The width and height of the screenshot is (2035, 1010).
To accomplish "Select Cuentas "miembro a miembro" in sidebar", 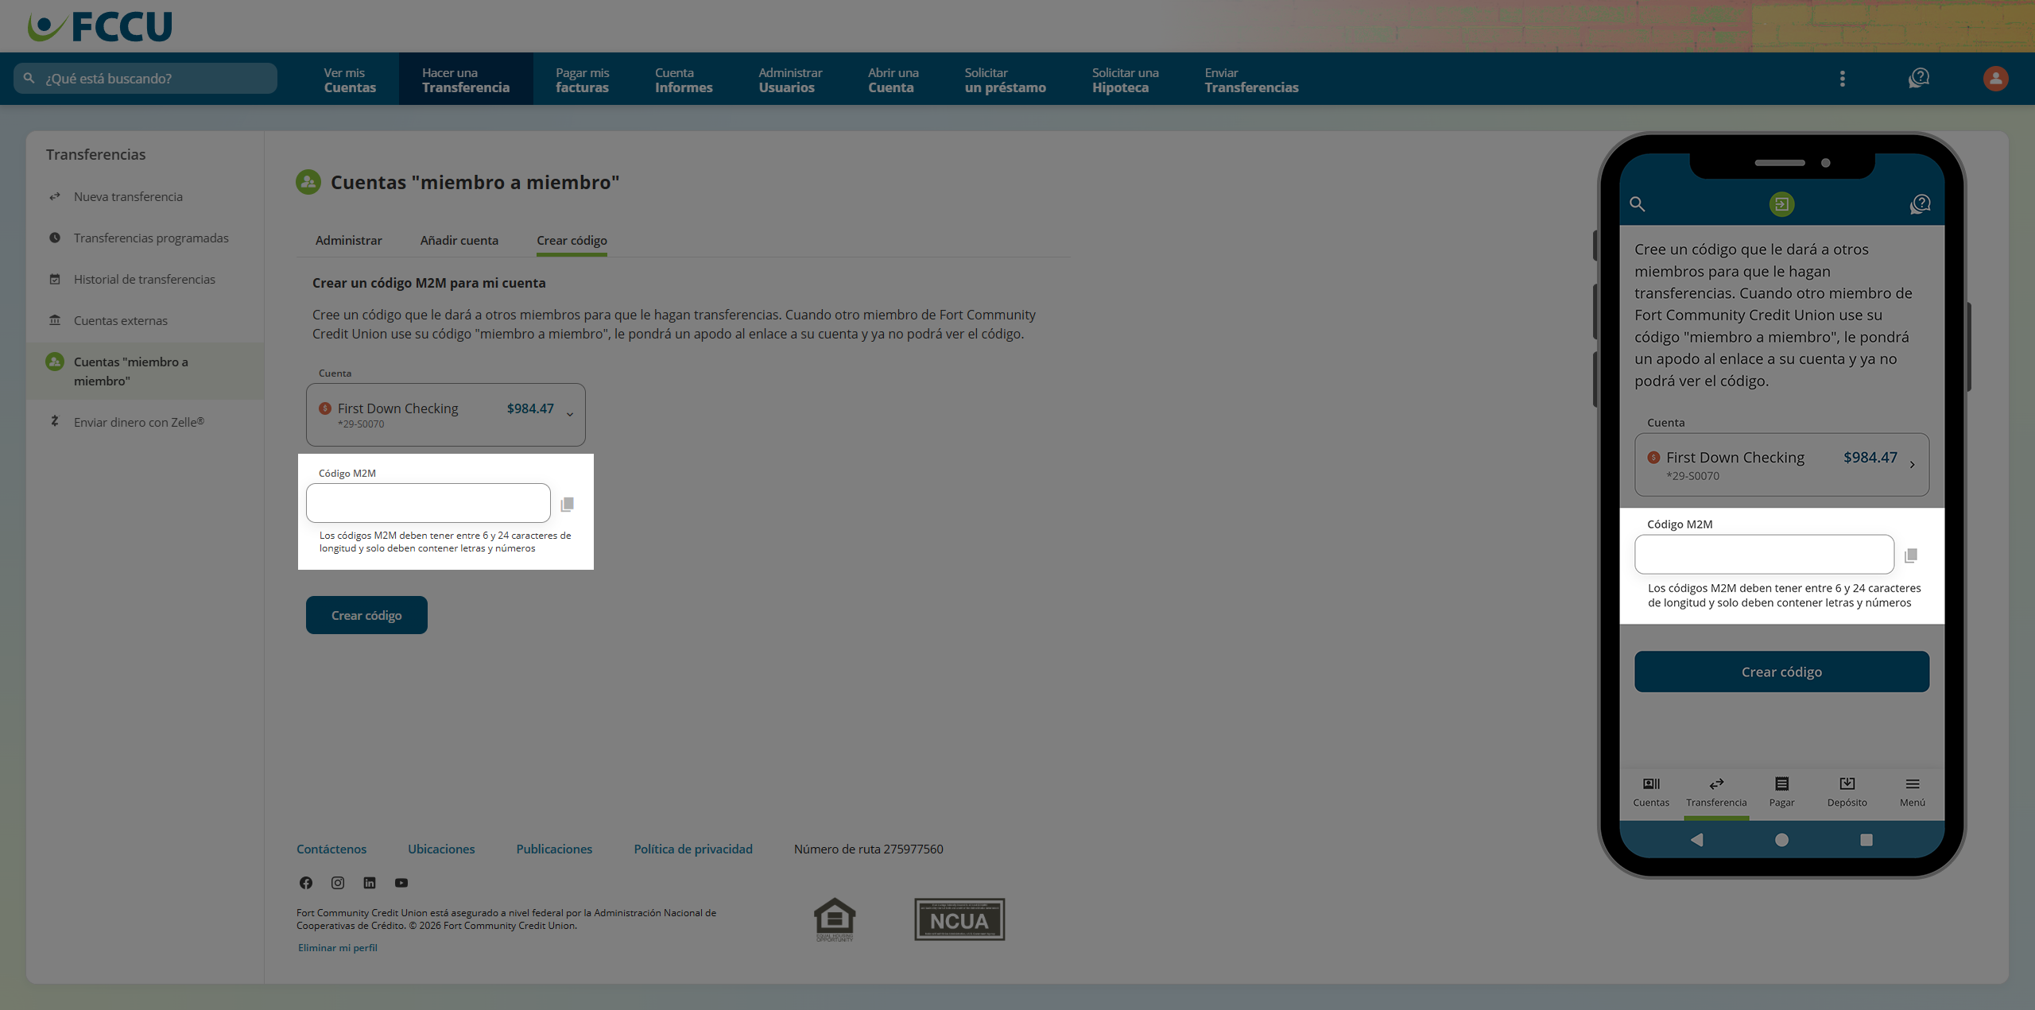I will [145, 371].
